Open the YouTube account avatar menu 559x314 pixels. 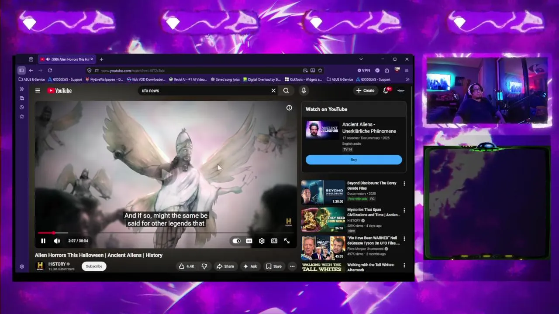401,91
